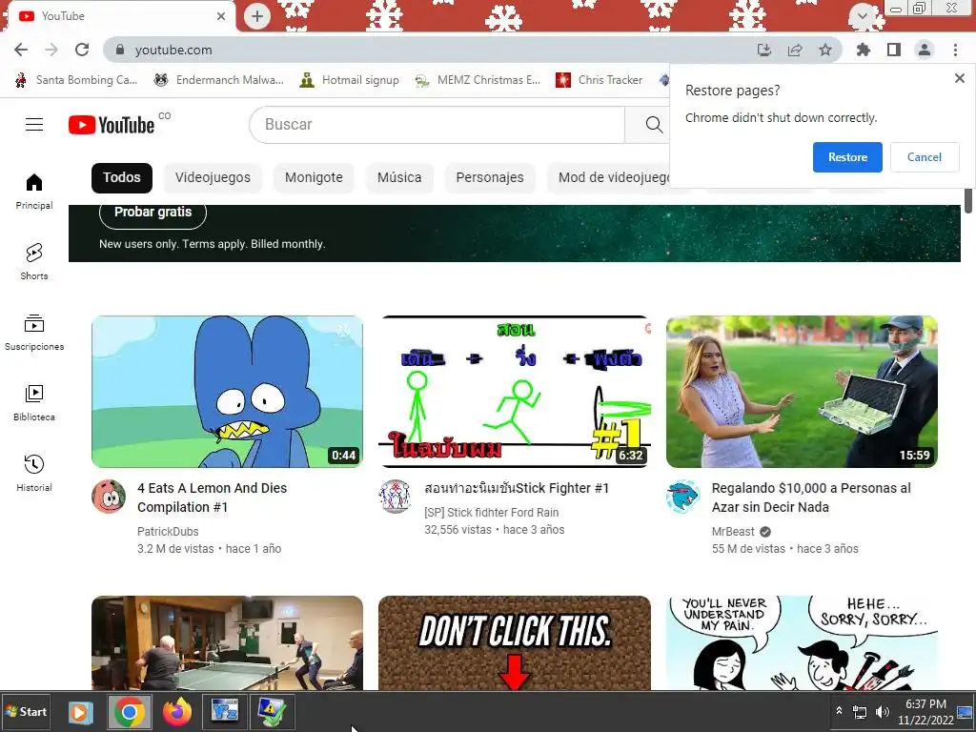Toggle Chrome side panel
This screenshot has width=976, height=732.
point(894,50)
